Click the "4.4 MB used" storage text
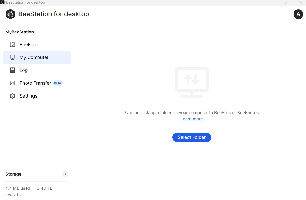306x200 pixels. pyautogui.click(x=18, y=188)
